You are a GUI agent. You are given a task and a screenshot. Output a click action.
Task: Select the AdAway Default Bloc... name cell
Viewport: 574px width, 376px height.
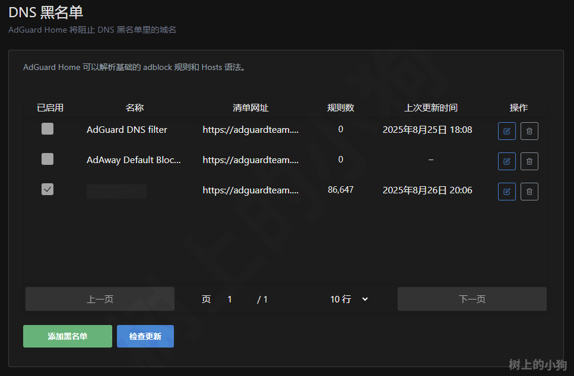pyautogui.click(x=134, y=160)
